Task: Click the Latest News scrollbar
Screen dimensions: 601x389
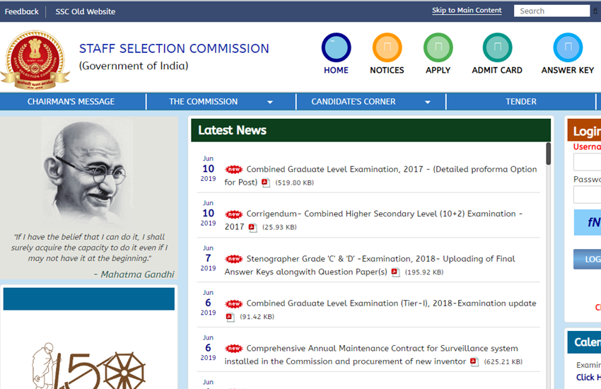Action: [x=548, y=154]
